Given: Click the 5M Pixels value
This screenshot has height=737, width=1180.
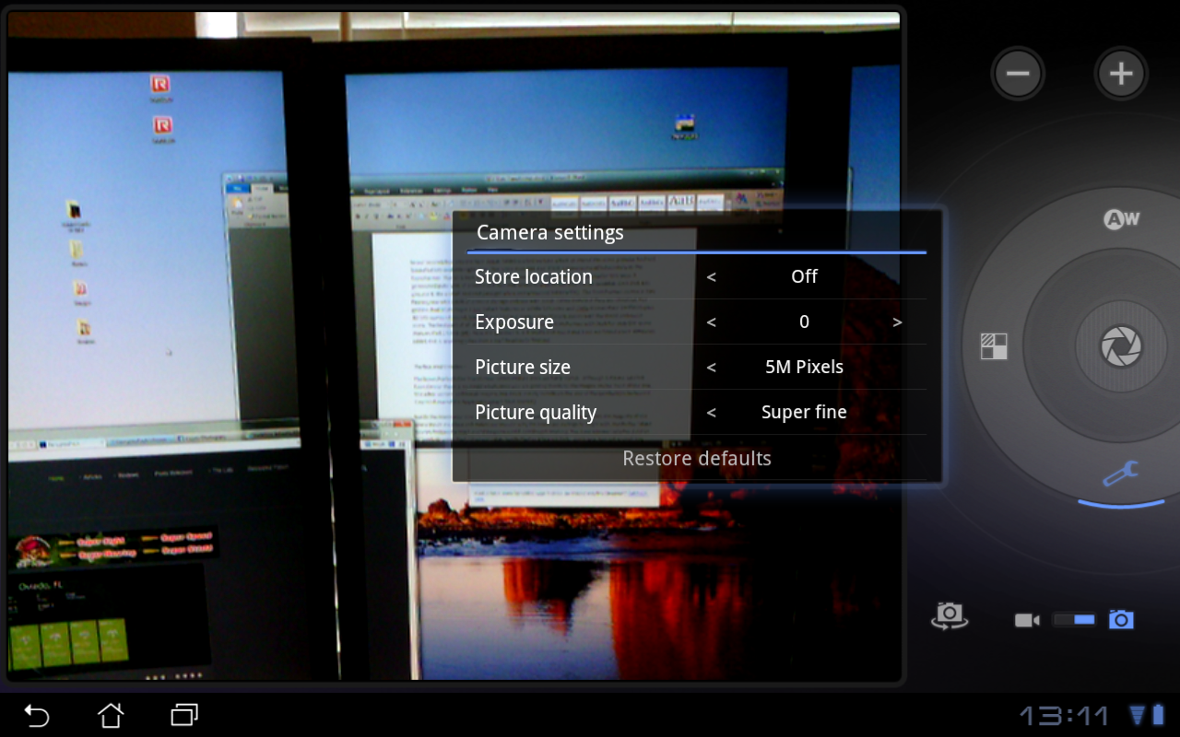Looking at the screenshot, I should [x=804, y=367].
